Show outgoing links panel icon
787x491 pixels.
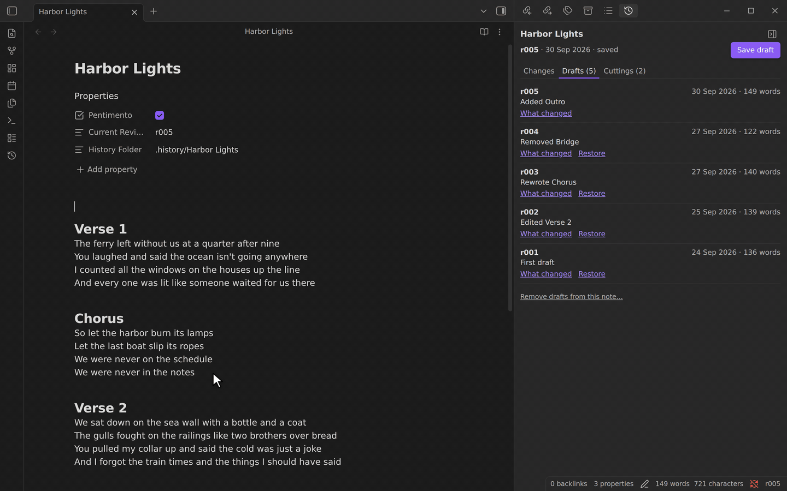547,10
